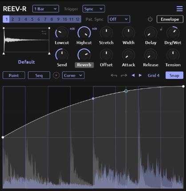Open the 1 Bar sync dropdown
Viewport: 186px width, 191px height.
point(46,9)
